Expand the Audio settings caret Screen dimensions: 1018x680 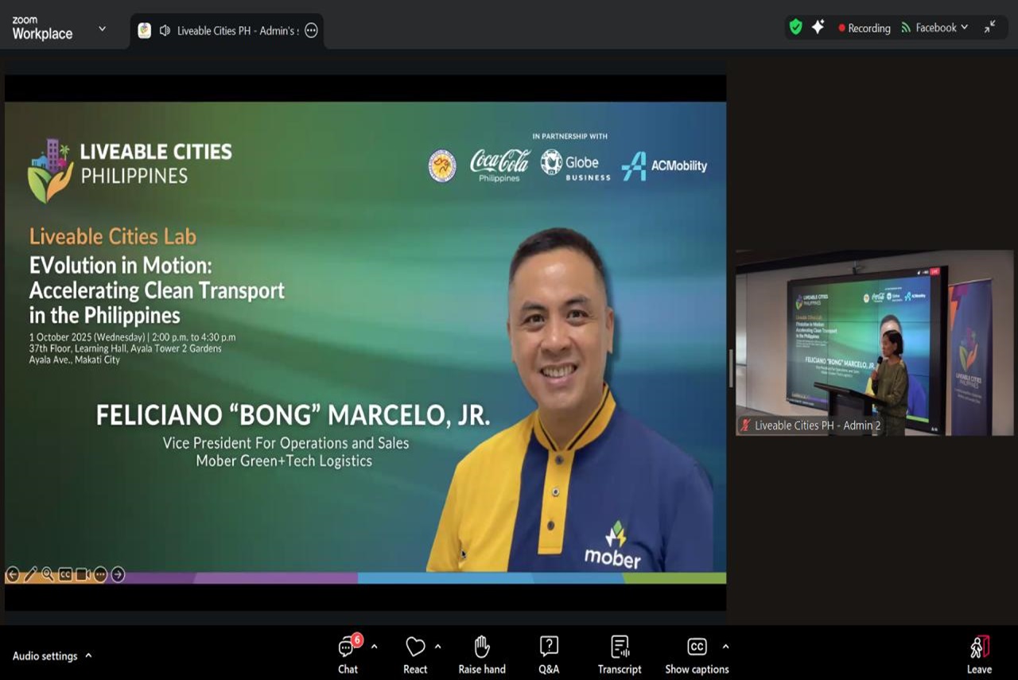pyautogui.click(x=88, y=655)
